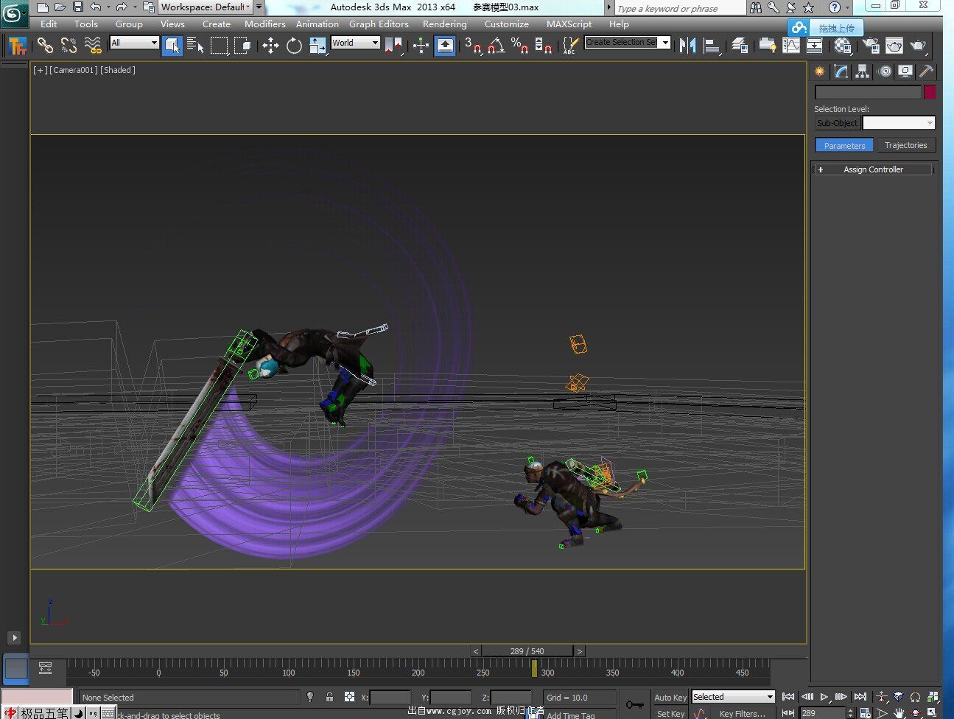Open key mode 'Selected' dropdown
Image resolution: width=954 pixels, height=719 pixels.
pos(733,697)
